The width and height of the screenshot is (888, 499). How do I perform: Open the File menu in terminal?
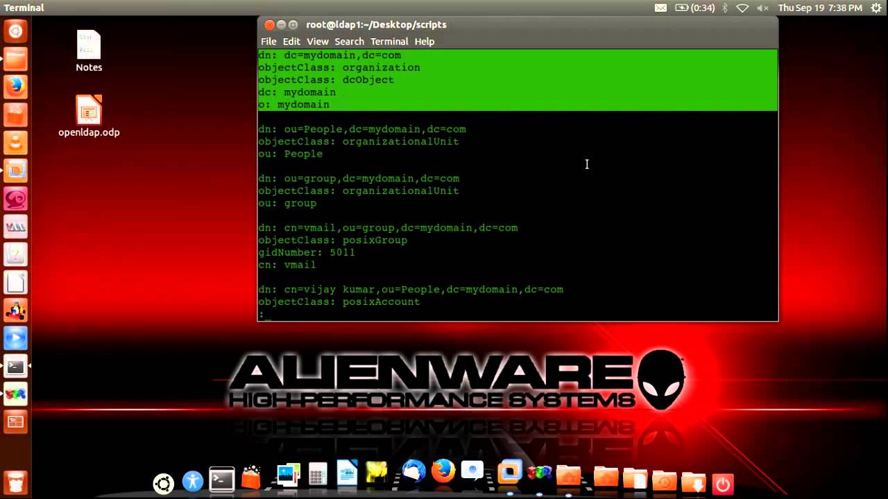click(x=268, y=42)
